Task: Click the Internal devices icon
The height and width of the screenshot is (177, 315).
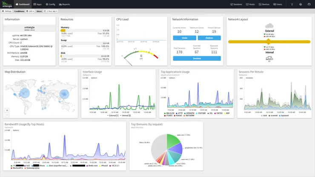Action: click(269, 58)
